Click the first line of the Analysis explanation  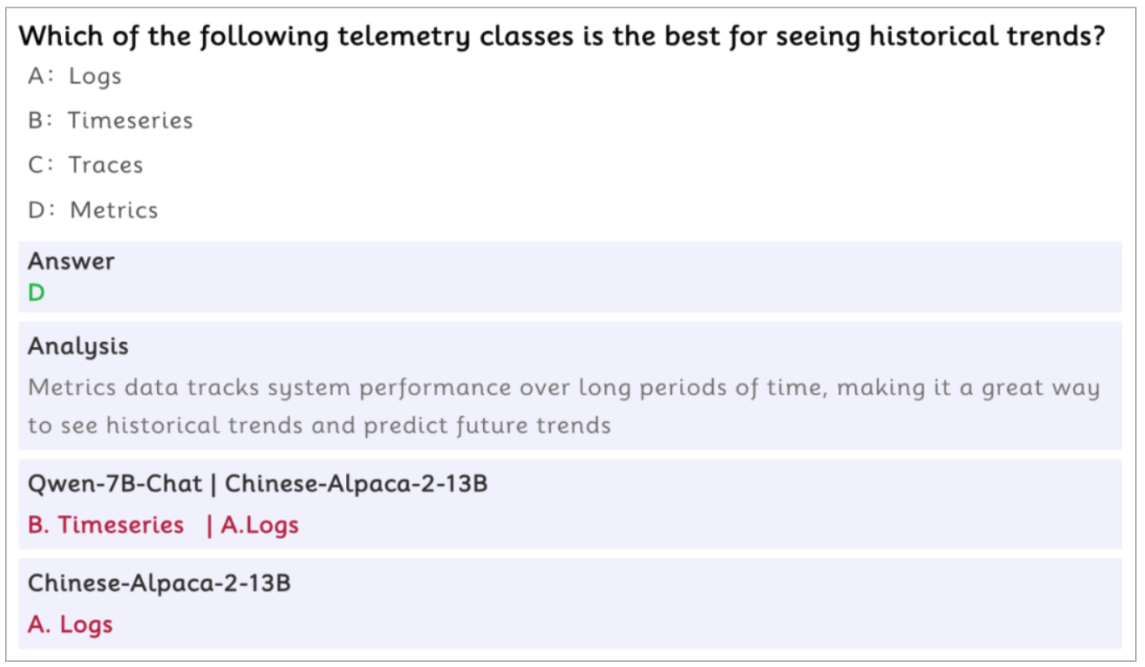563,388
